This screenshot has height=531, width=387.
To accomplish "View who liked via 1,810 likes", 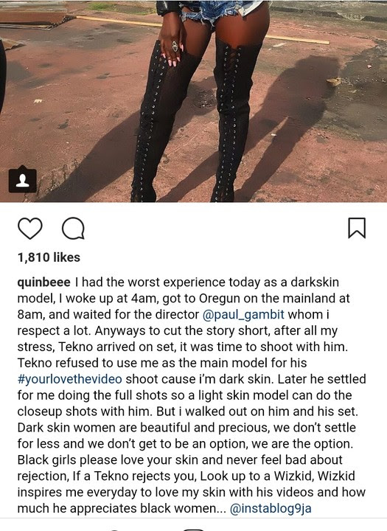I will tap(49, 257).
